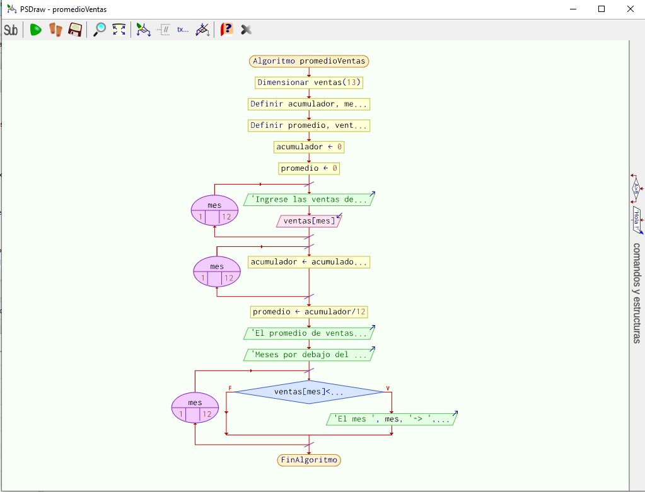Select the 'El promedio de ventas...' output block
The image size is (645, 492).
click(309, 333)
